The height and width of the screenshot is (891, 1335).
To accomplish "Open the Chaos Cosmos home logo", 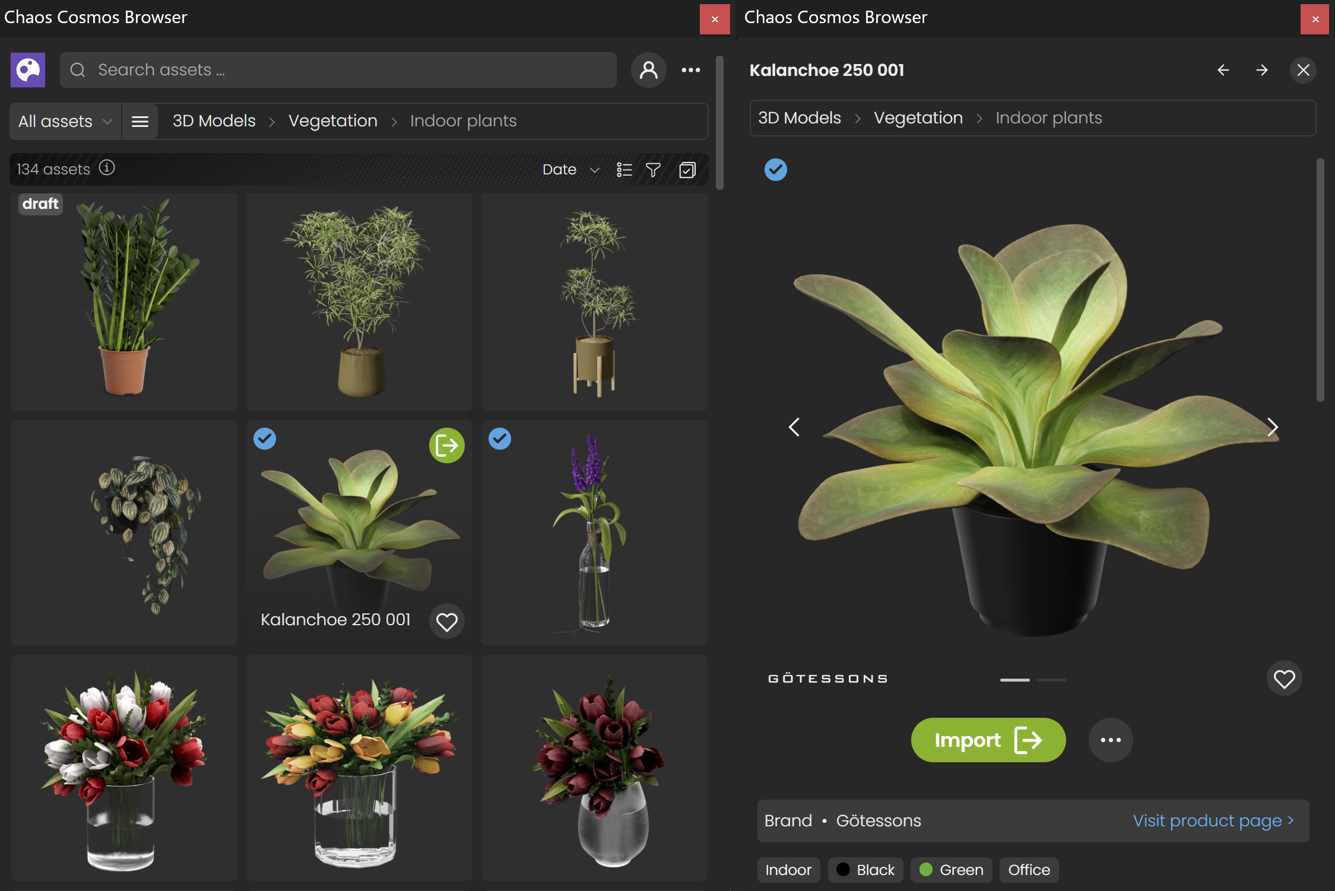I will [x=28, y=70].
